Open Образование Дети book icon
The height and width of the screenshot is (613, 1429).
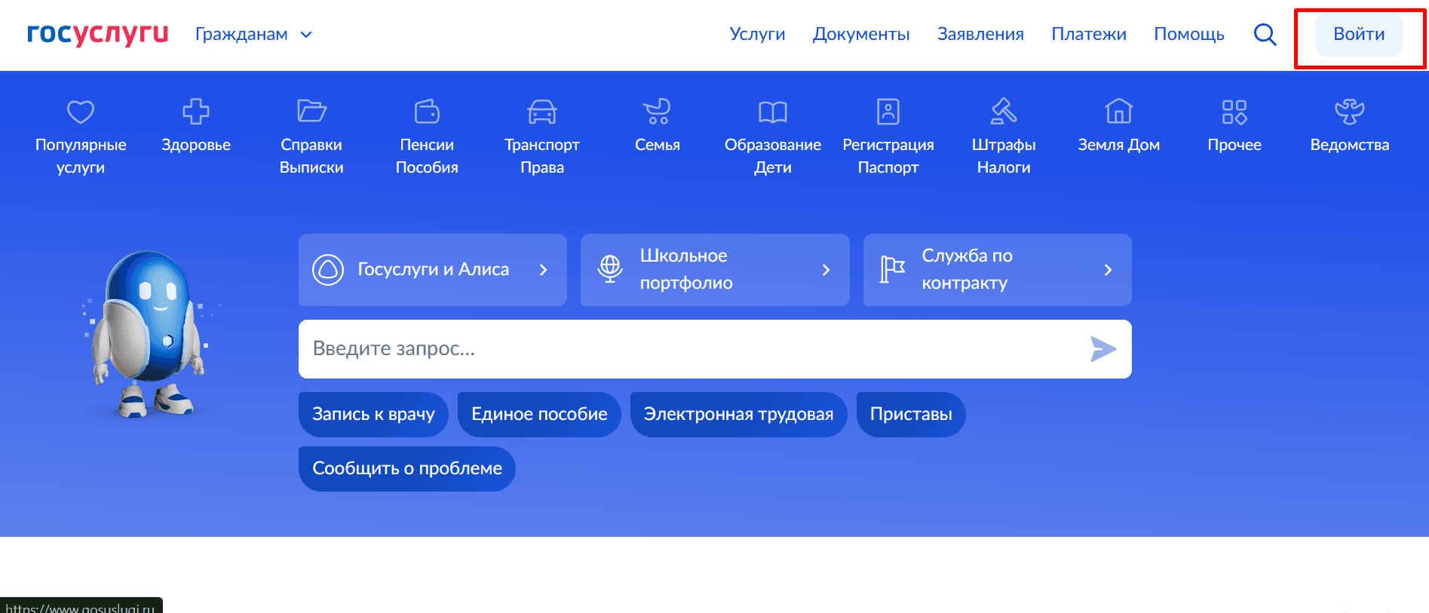click(x=773, y=112)
